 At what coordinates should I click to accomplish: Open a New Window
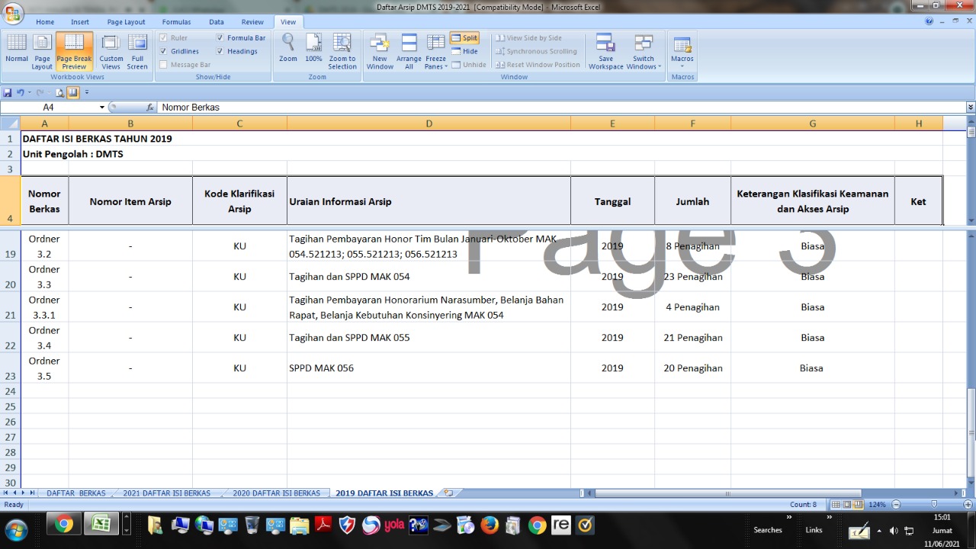click(x=380, y=51)
